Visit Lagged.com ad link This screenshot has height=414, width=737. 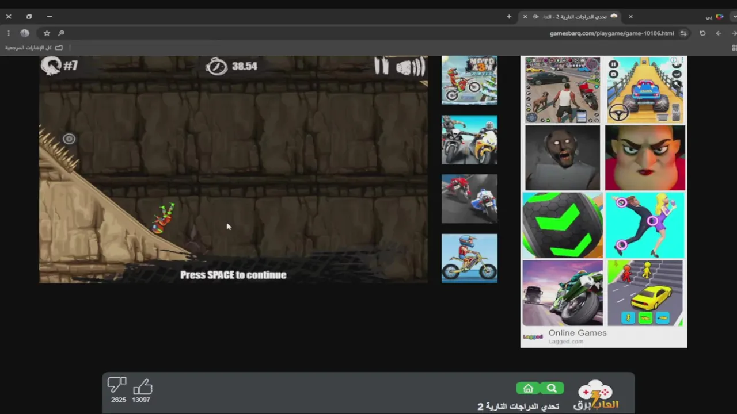click(566, 342)
